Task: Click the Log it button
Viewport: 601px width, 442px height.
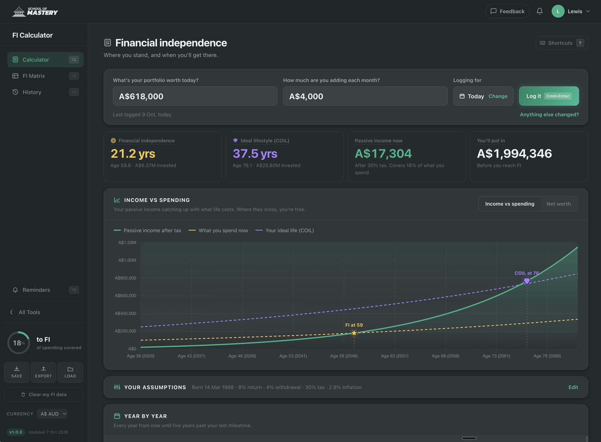Action: [x=549, y=96]
